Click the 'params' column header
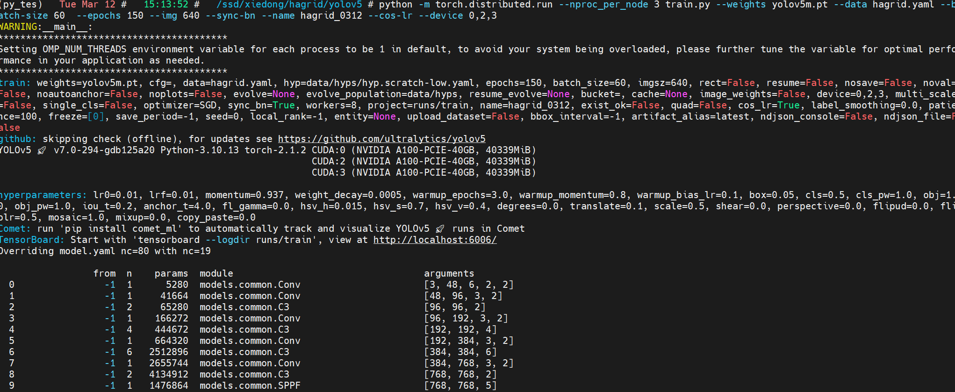Viewport: 955px width, 392px height. pyautogui.click(x=172, y=273)
